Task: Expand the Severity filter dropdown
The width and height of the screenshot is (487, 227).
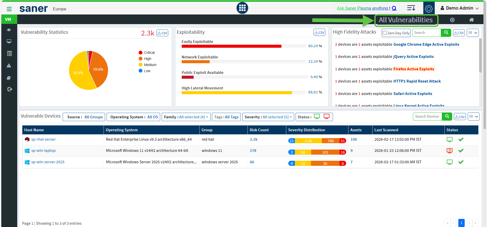Action: 268,117
